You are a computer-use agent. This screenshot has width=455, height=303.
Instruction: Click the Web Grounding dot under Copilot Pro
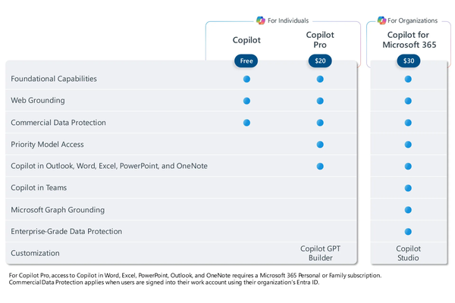[320, 101]
